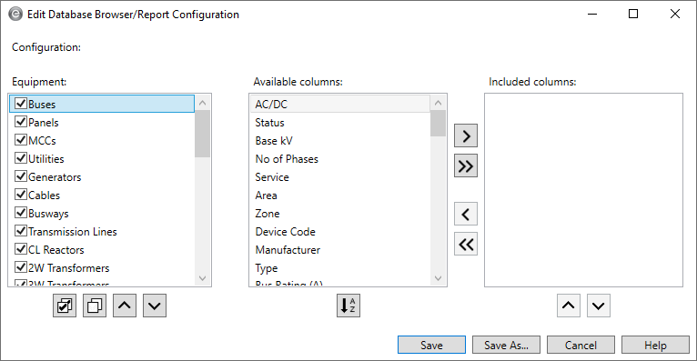Screen dimensions: 697x361
Task: Select Area column
Action: pos(340,196)
